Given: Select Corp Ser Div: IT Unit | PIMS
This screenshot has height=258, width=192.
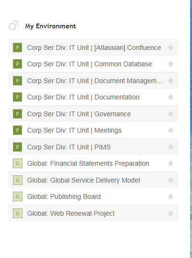Looking at the screenshot, I should pos(69,147).
